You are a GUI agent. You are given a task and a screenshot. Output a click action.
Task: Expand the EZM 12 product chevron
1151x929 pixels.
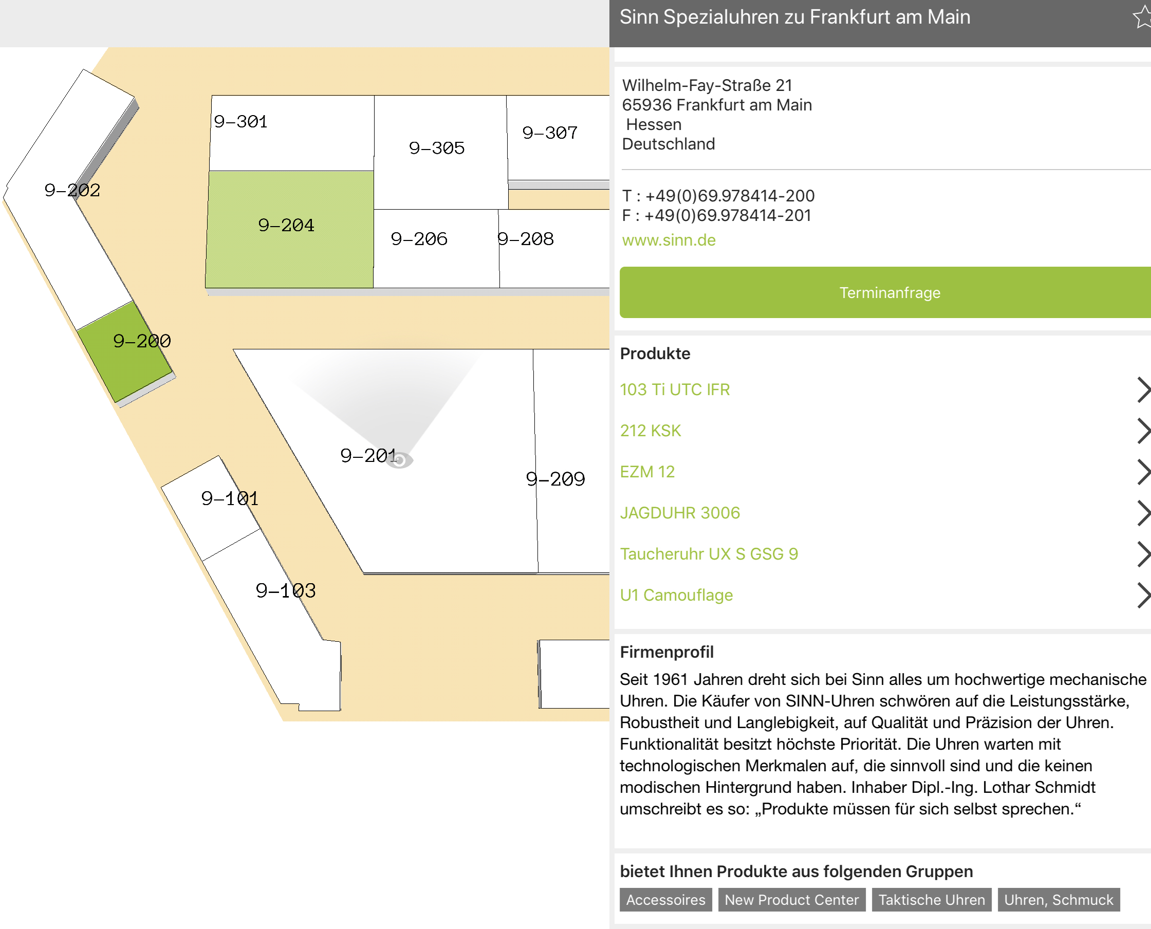coord(1142,472)
